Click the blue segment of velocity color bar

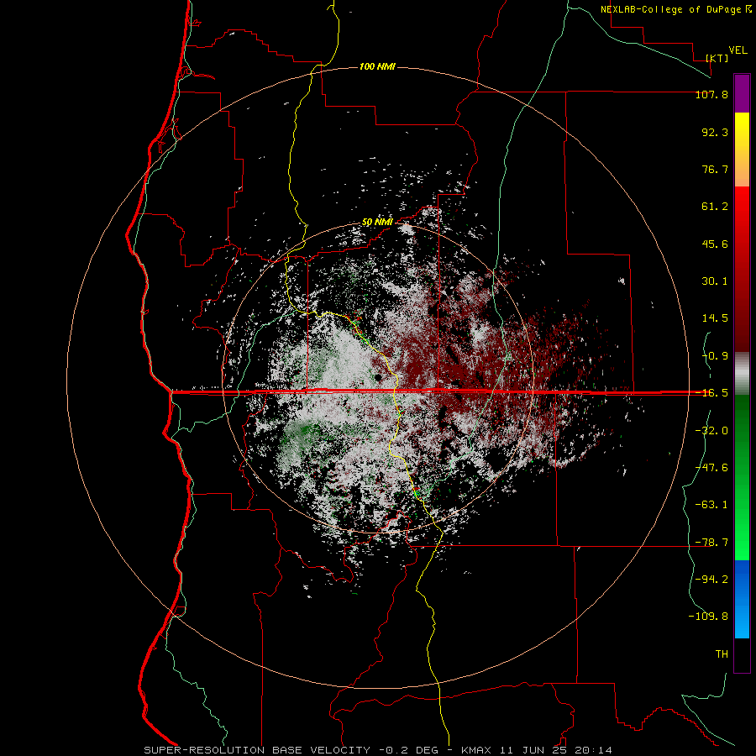coord(742,599)
